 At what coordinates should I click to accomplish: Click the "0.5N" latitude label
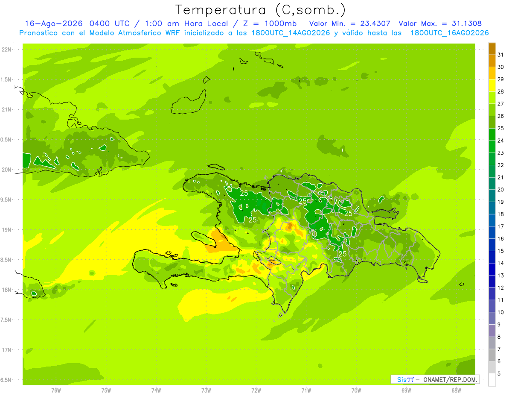click(x=6, y=140)
